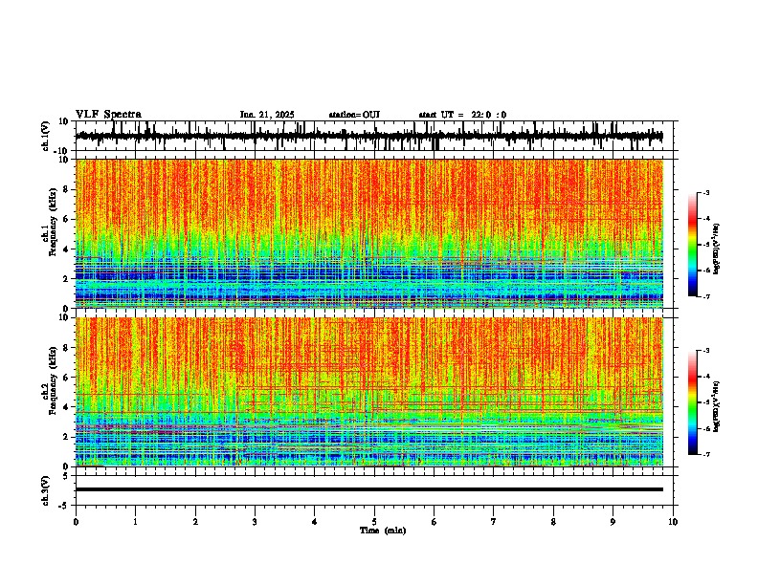The image size is (758, 585).
Task: Click time axis tick label "6"
Action: point(435,522)
